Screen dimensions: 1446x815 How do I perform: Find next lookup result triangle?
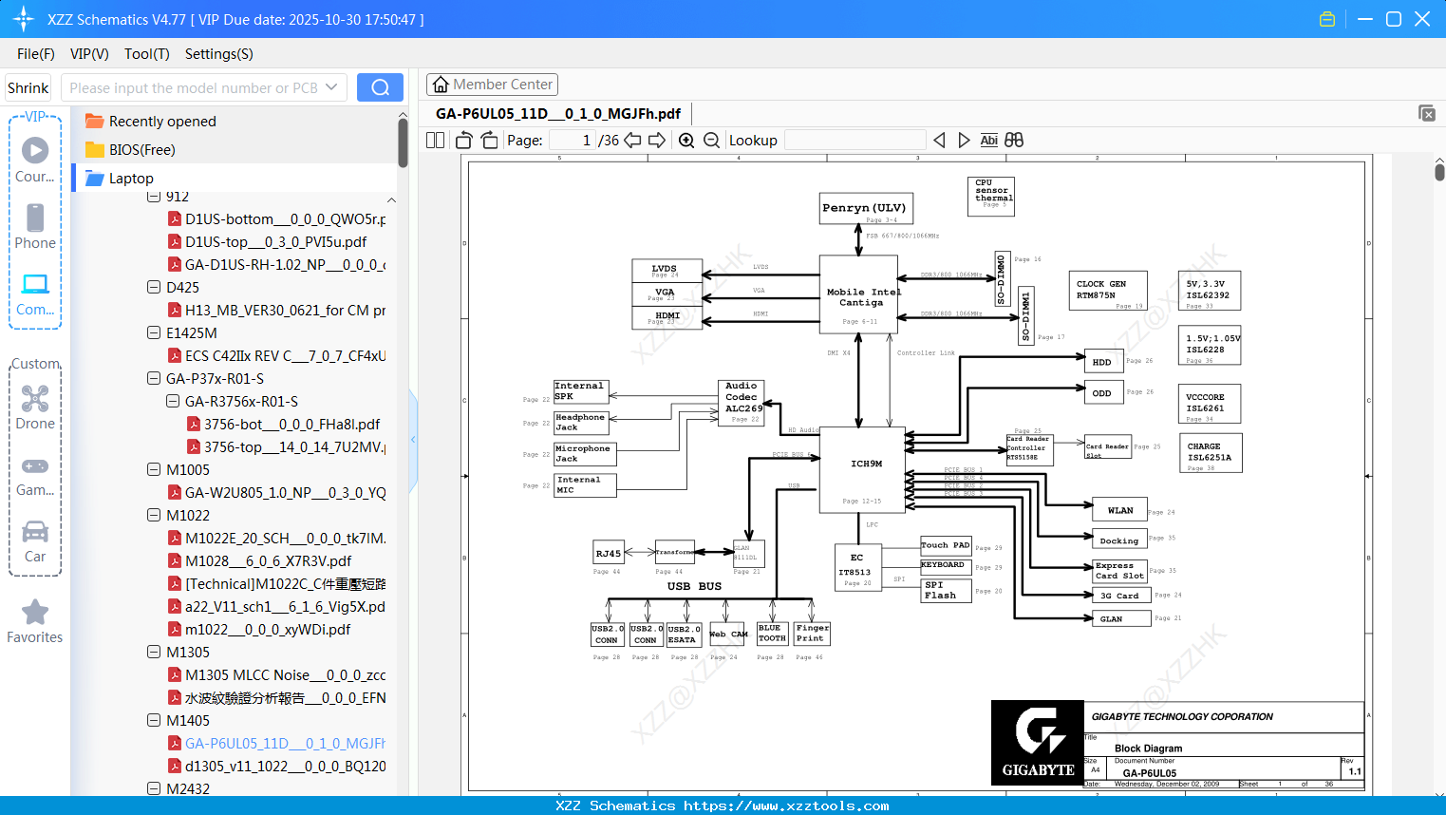(964, 141)
